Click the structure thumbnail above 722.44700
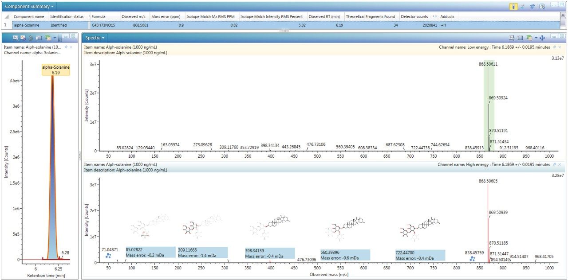Viewport: 568px width, 280px height. [420, 229]
